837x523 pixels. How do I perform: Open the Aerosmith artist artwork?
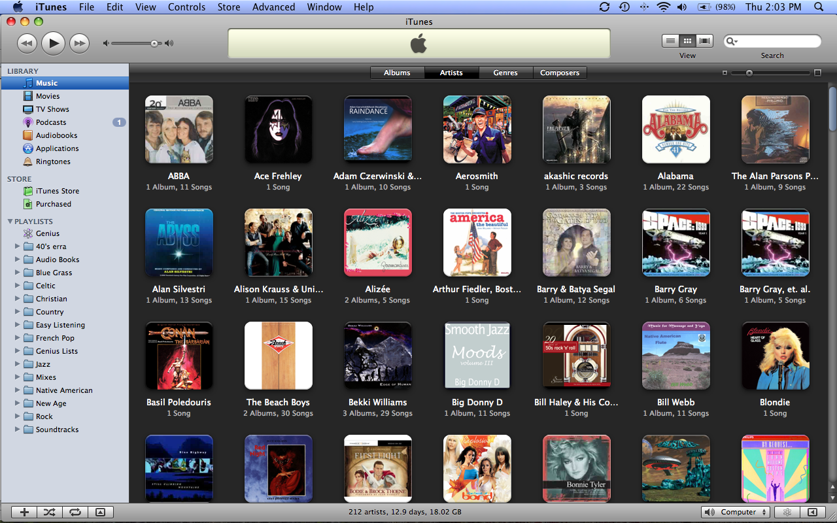coord(477,129)
